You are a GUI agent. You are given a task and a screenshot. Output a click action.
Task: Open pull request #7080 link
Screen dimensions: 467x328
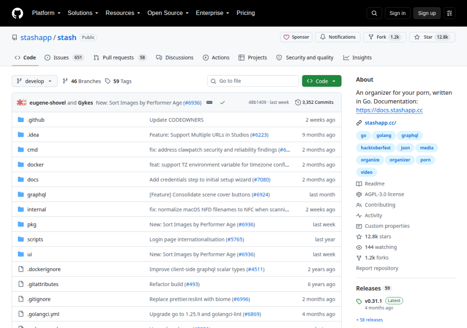point(261,179)
